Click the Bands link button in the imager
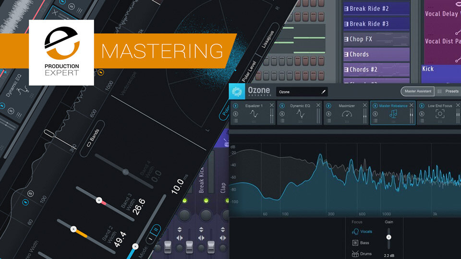461x259 pixels. (x=93, y=138)
